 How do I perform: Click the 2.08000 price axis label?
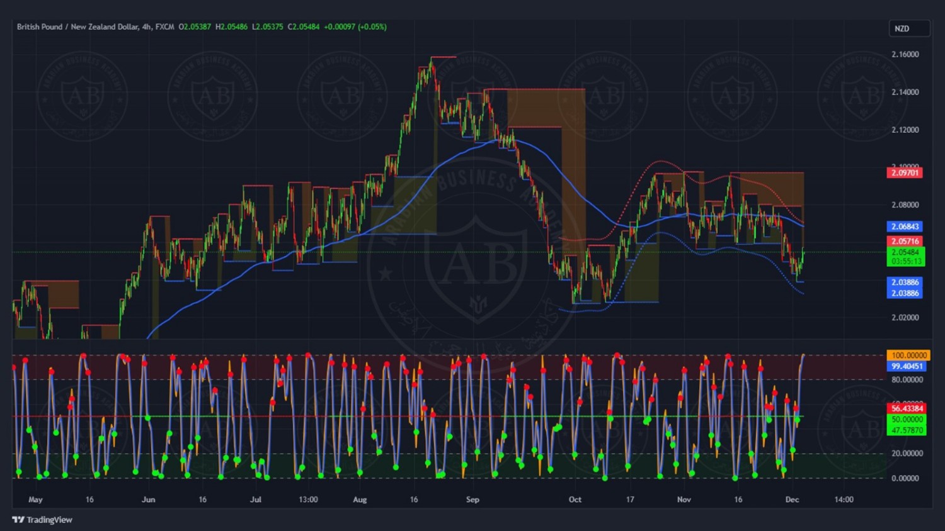tap(905, 204)
